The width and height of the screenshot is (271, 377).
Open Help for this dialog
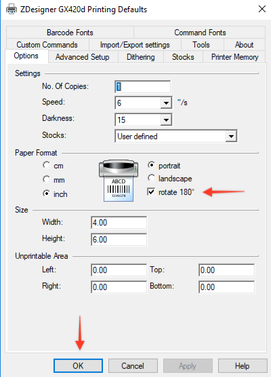(243, 365)
